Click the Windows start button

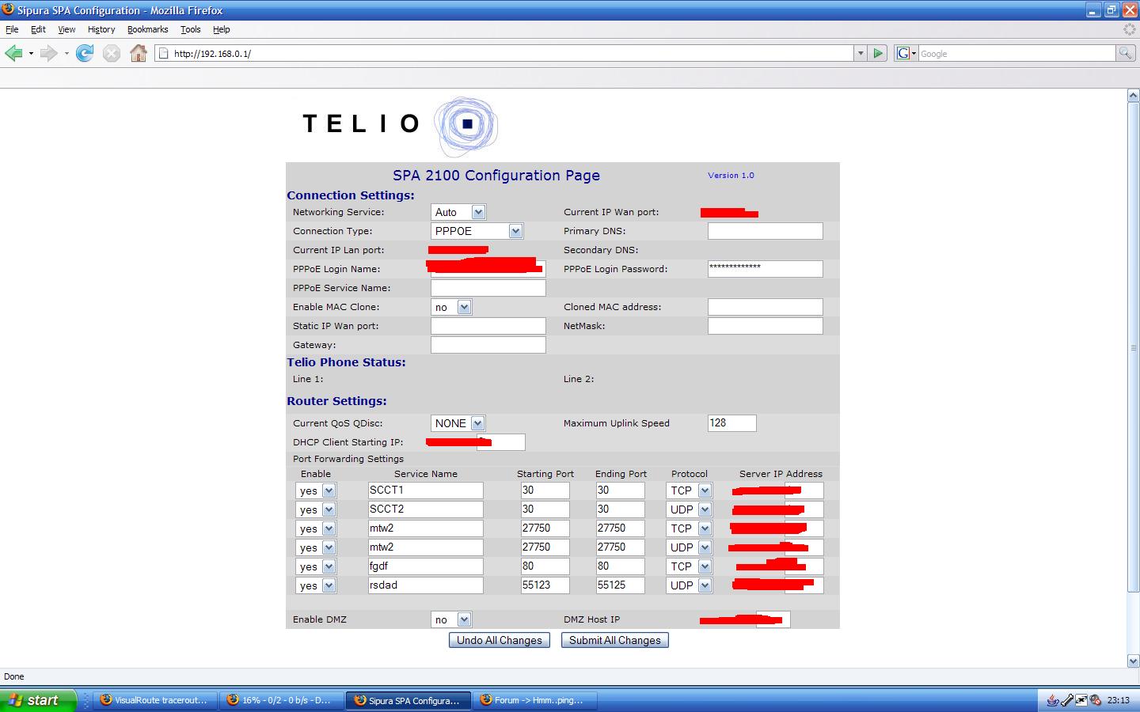pos(38,700)
